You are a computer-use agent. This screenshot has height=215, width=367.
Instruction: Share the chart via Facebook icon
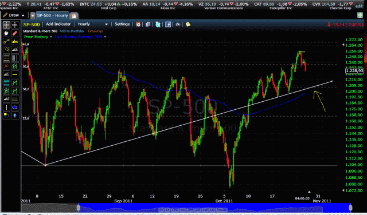coord(168,24)
